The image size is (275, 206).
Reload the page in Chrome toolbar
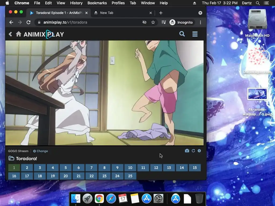[28, 22]
